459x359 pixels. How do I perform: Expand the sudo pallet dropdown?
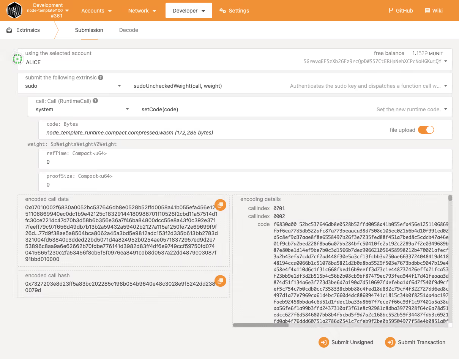pyautogui.click(x=72, y=86)
